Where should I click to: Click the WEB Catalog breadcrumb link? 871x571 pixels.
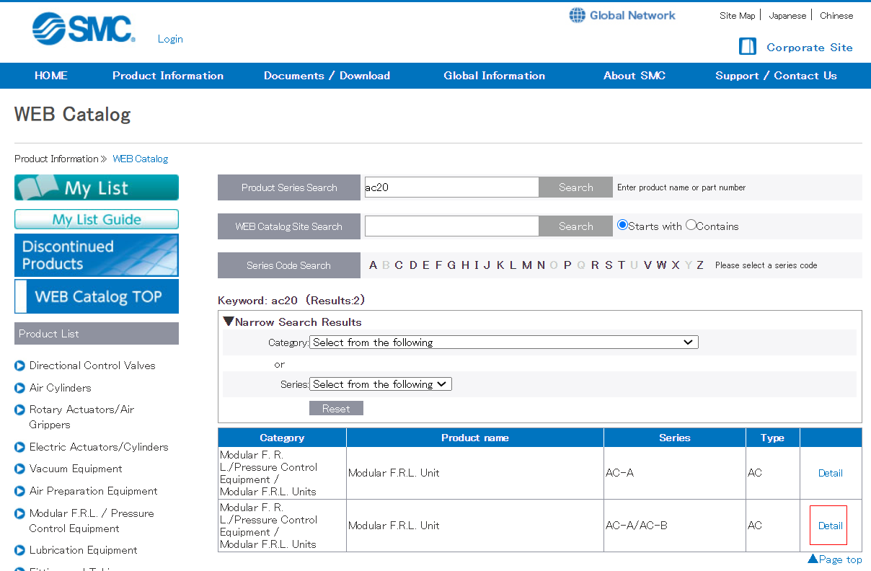pos(141,159)
